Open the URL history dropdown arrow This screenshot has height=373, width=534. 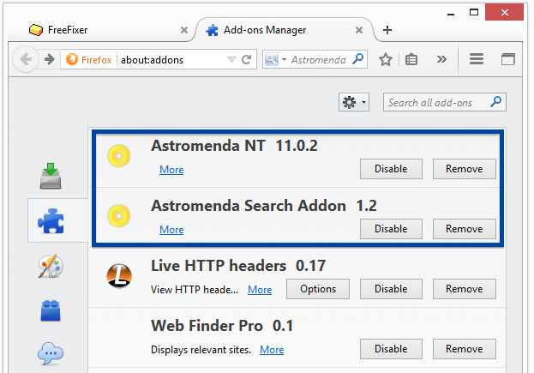(x=231, y=60)
